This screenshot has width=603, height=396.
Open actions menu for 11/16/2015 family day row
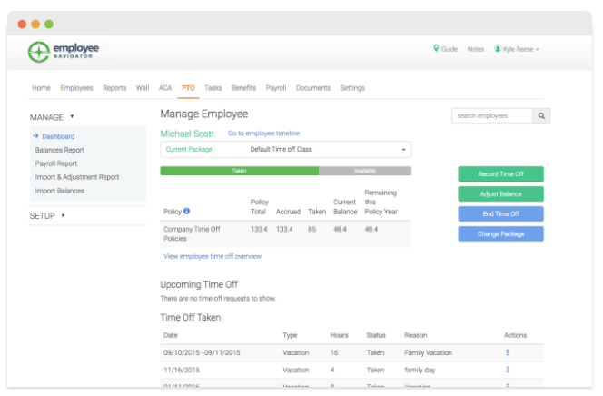coord(507,370)
